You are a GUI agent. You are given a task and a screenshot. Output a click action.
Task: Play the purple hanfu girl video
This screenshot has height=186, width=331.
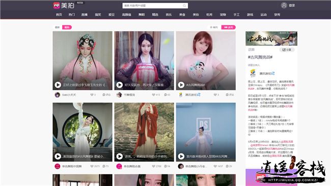pyautogui.click(x=120, y=85)
